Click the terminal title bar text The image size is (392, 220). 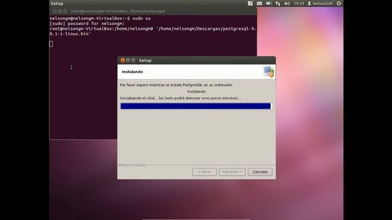pyautogui.click(x=118, y=11)
